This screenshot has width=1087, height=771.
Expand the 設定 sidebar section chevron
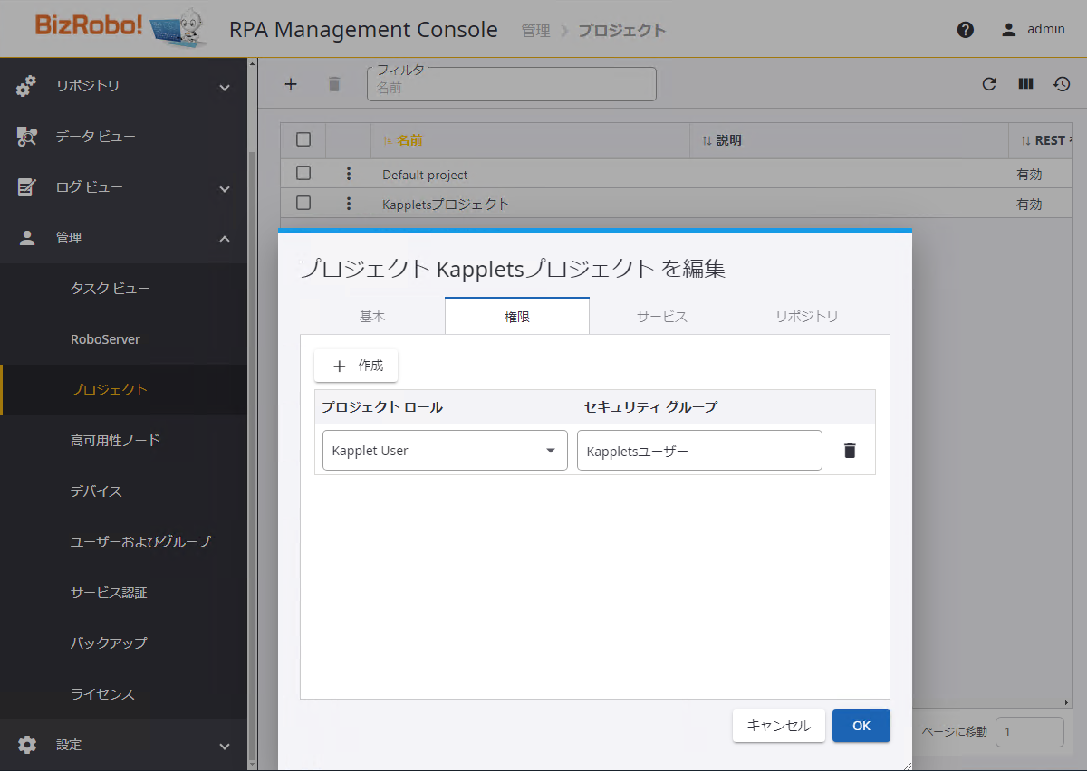pos(225,746)
